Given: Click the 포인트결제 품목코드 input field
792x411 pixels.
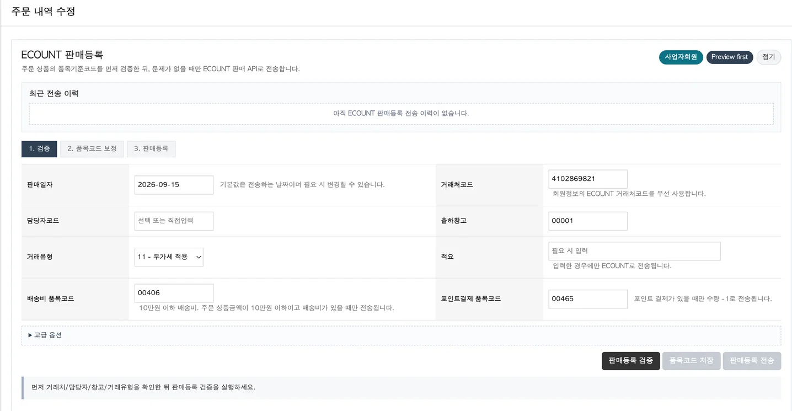Looking at the screenshot, I should pyautogui.click(x=588, y=298).
